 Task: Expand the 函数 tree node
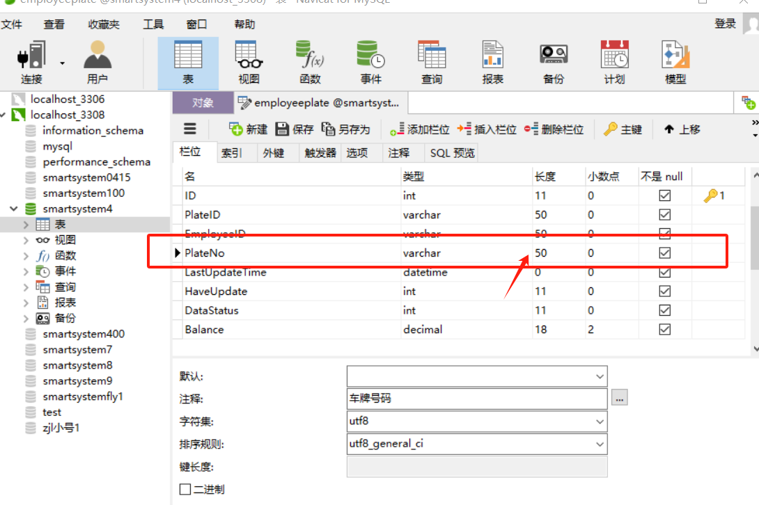(26, 255)
